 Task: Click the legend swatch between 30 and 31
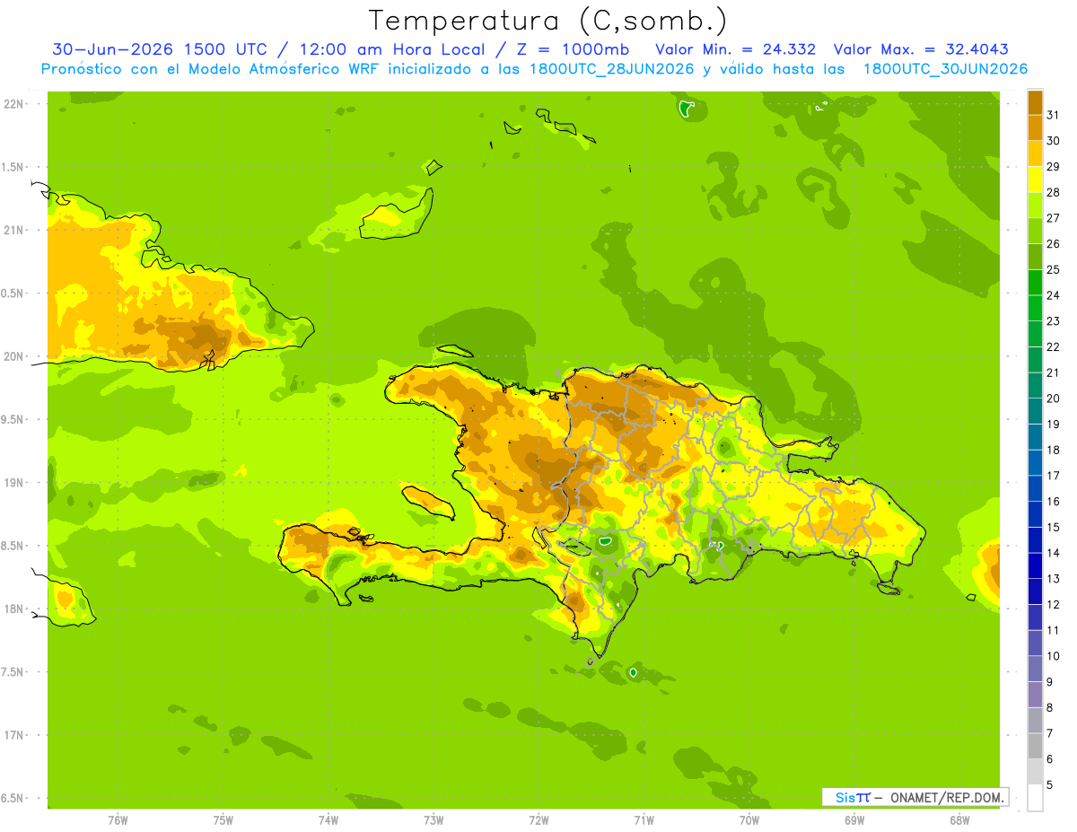pyautogui.click(x=1035, y=127)
